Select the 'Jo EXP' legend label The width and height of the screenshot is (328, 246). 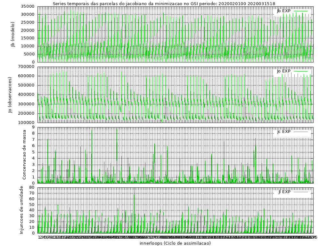[284, 71]
